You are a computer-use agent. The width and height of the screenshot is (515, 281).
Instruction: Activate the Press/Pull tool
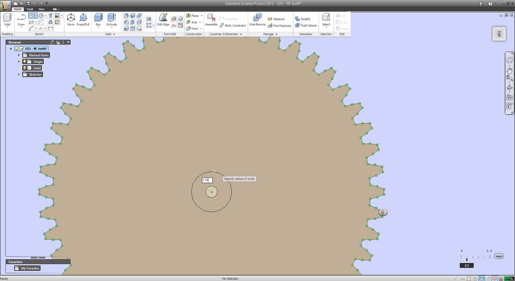click(x=83, y=19)
